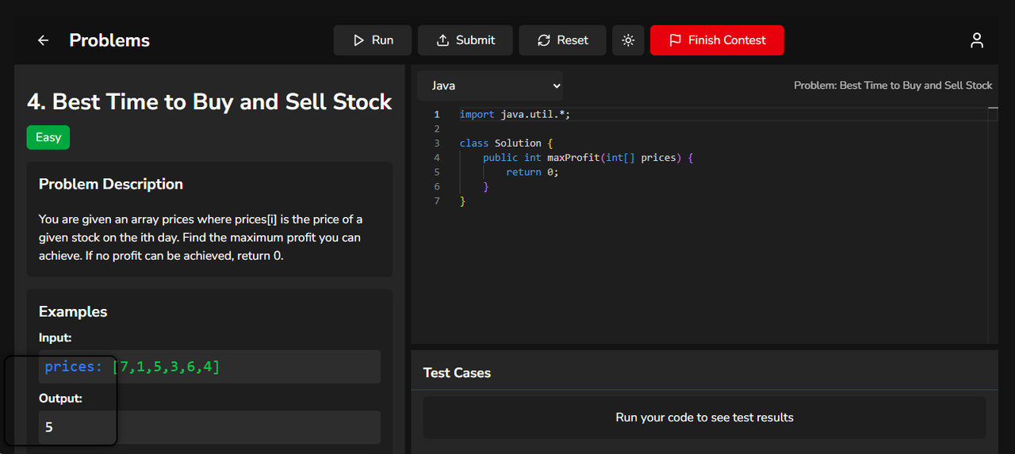Image resolution: width=1015 pixels, height=454 pixels.
Task: End the contest via Finish Contest
Action: pyautogui.click(x=717, y=40)
